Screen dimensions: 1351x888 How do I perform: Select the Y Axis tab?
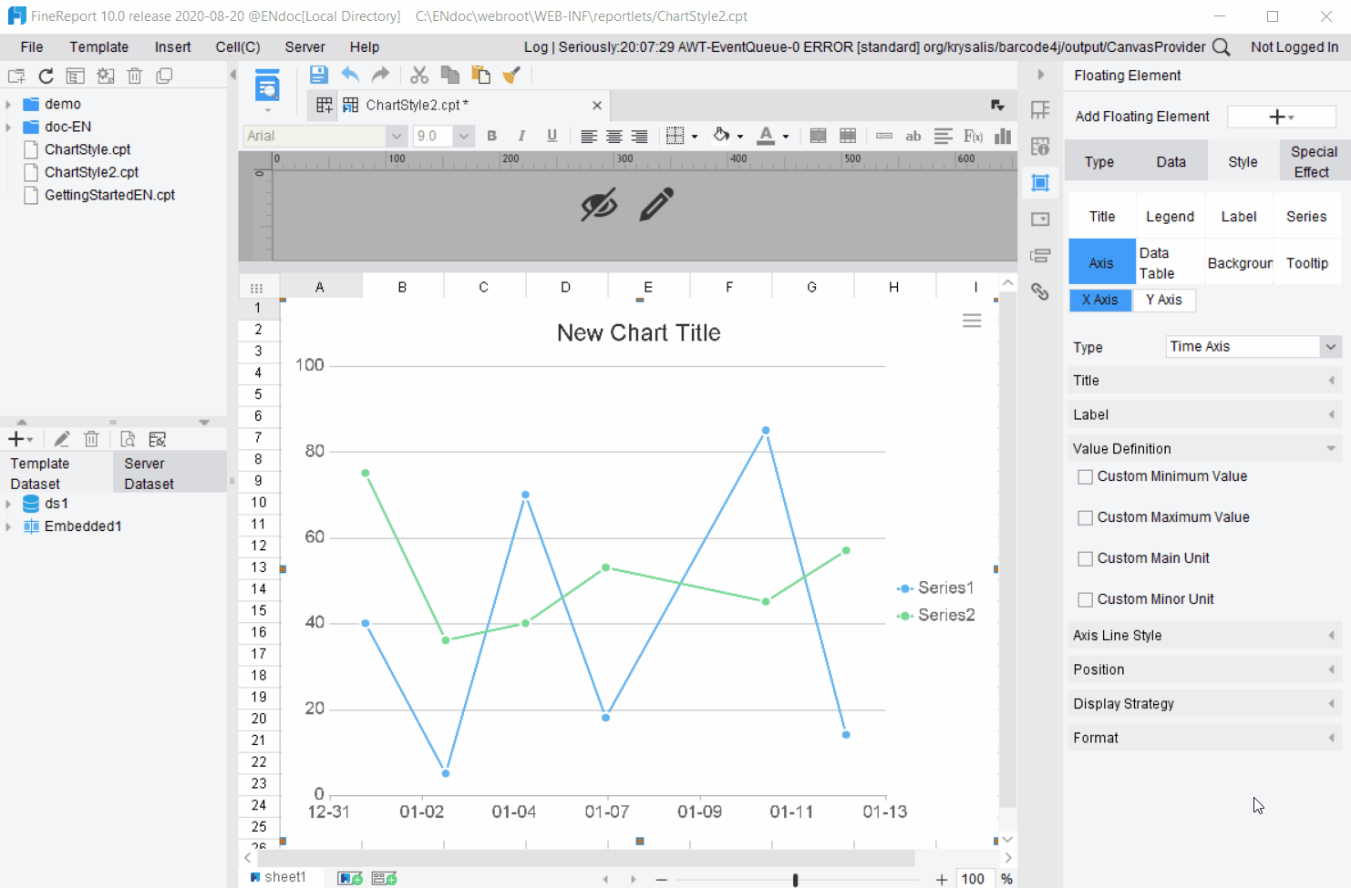1164,300
